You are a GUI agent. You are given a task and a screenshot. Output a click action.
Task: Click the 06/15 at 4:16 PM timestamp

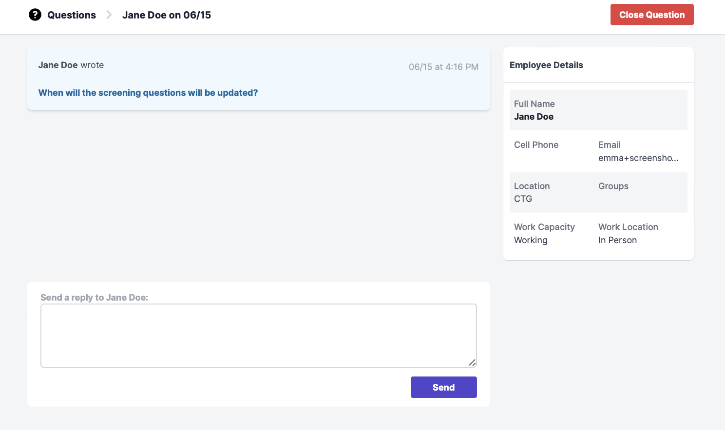(443, 67)
